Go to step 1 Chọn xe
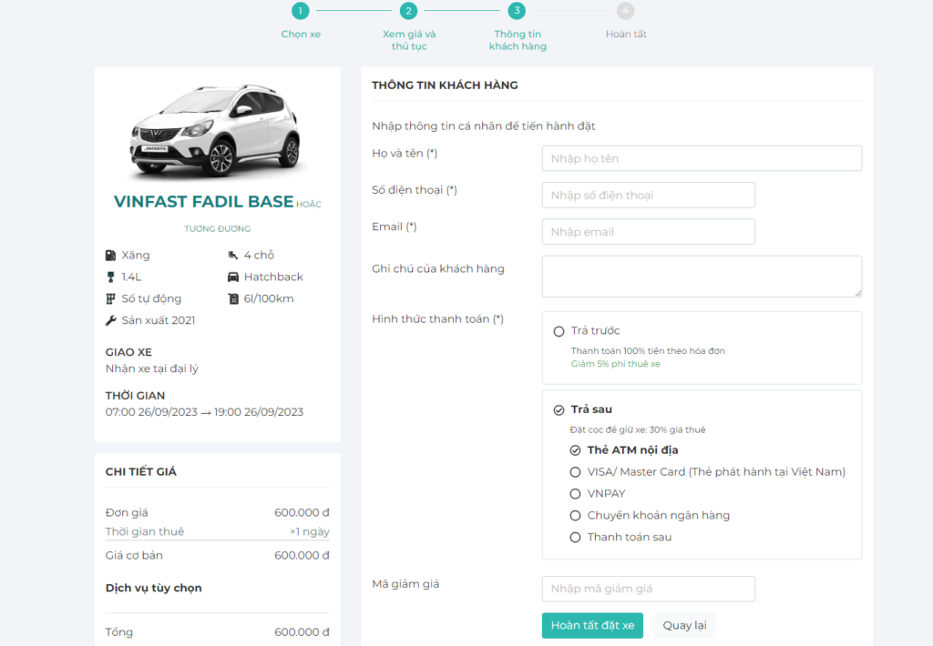933x646 pixels. point(301,11)
